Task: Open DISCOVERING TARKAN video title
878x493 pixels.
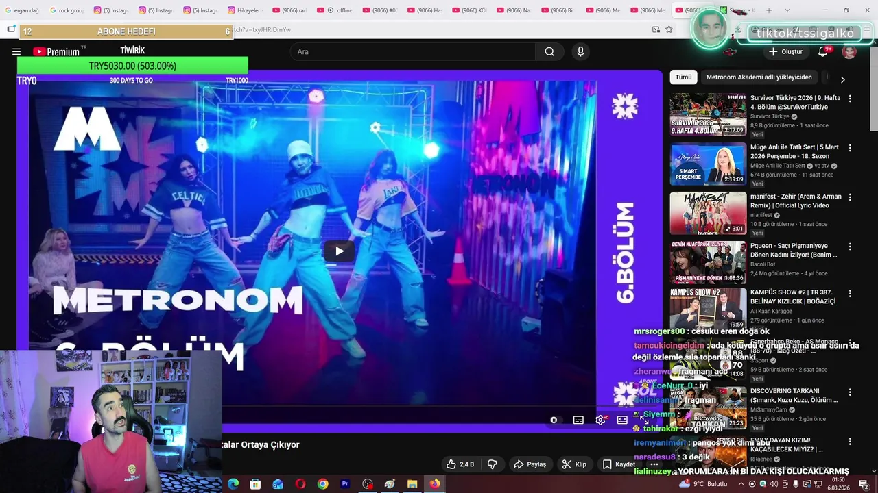Action: [x=794, y=395]
